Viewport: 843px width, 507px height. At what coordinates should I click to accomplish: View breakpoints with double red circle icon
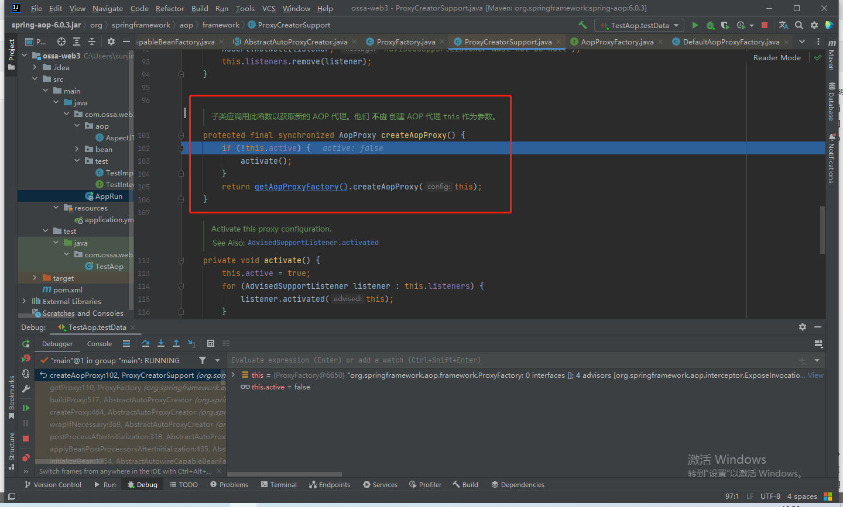click(x=26, y=457)
